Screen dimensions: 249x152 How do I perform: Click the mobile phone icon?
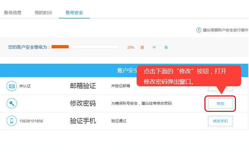coord(12,121)
